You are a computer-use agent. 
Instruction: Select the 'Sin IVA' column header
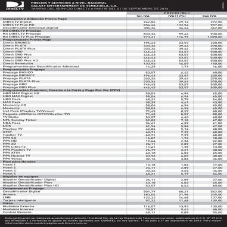[x=143, y=16]
